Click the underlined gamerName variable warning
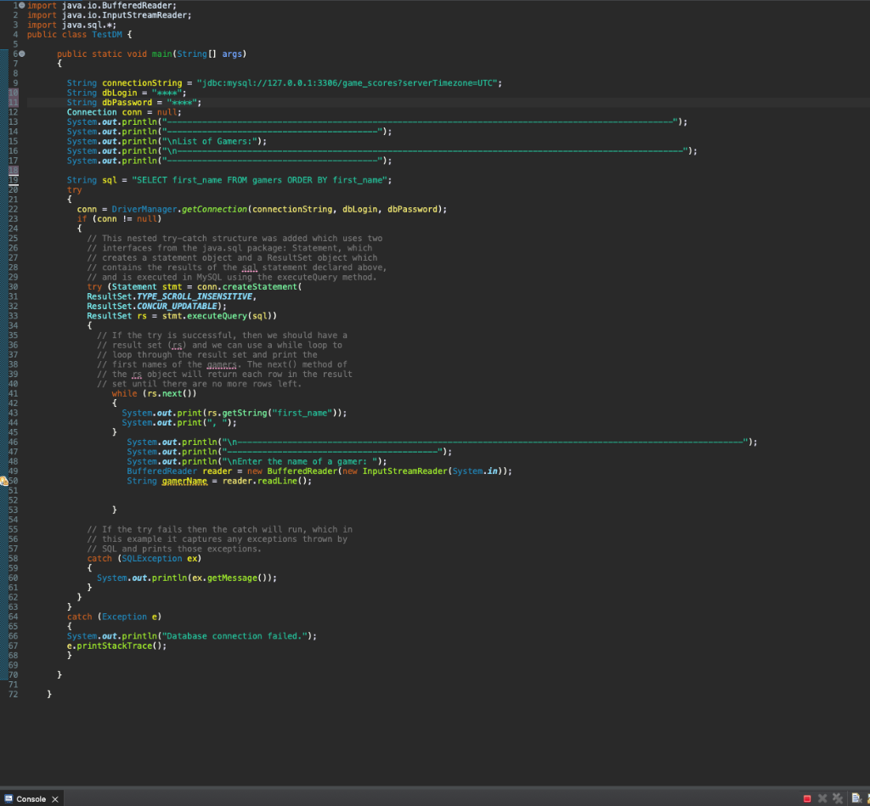 [184, 481]
